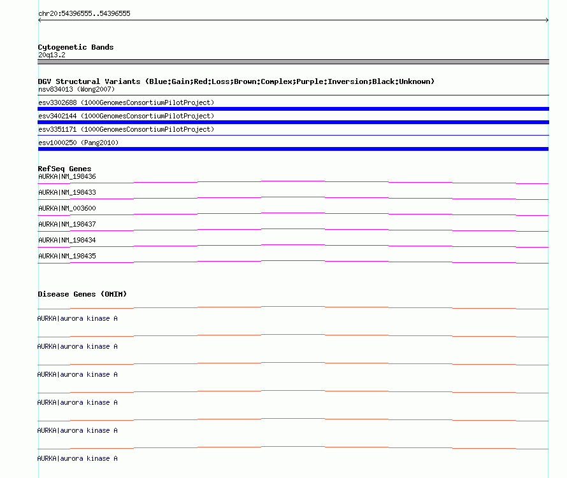Open transcript AURKA|NM_198433

[x=67, y=193]
